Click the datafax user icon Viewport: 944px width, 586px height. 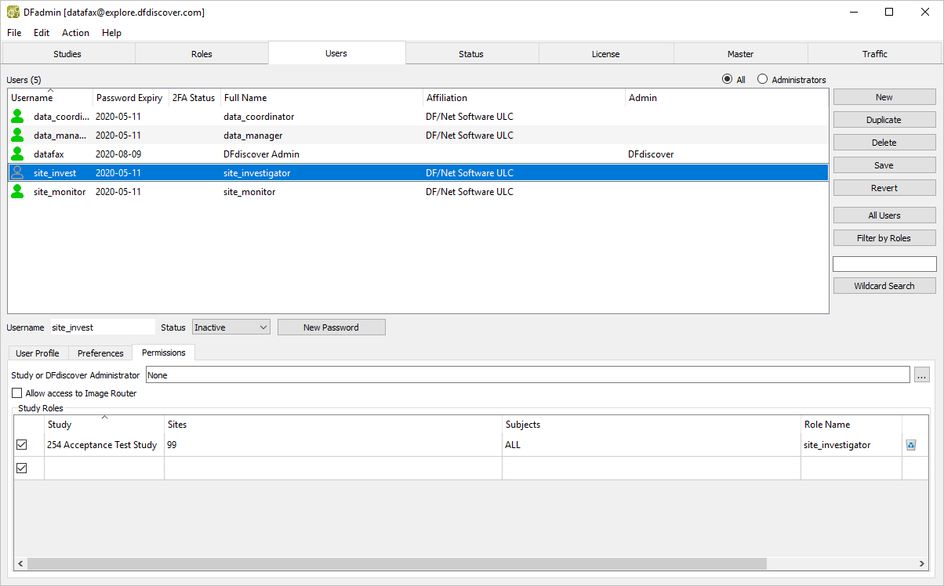pos(17,154)
